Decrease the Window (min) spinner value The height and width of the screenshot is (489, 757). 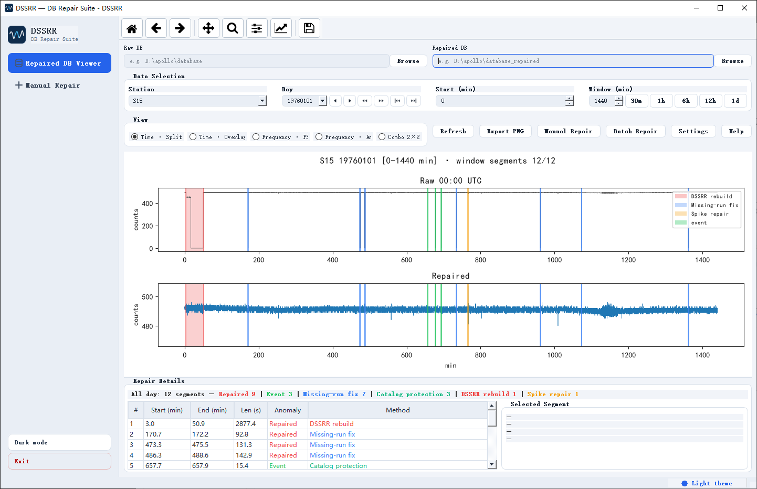tap(619, 103)
